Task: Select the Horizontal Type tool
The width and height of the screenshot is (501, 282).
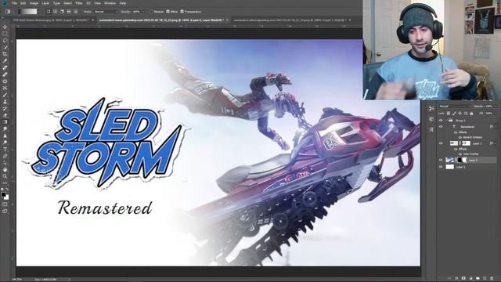Action: pyautogui.click(x=5, y=149)
